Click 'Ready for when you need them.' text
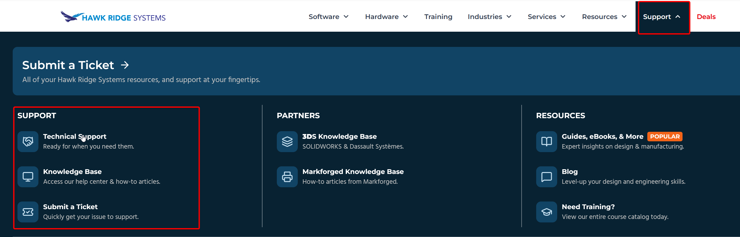Screen dimensions: 740x237 click(89, 146)
